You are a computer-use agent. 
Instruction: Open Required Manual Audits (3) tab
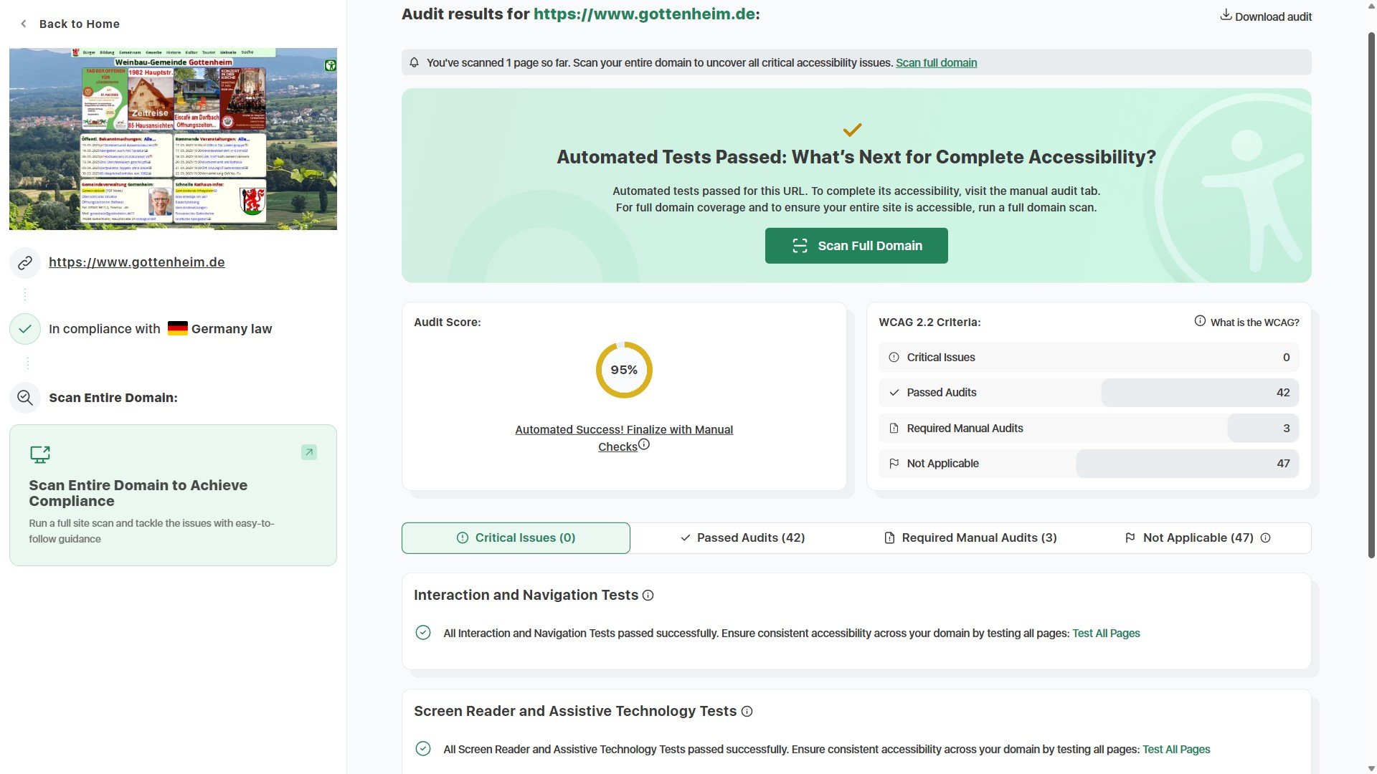970,538
